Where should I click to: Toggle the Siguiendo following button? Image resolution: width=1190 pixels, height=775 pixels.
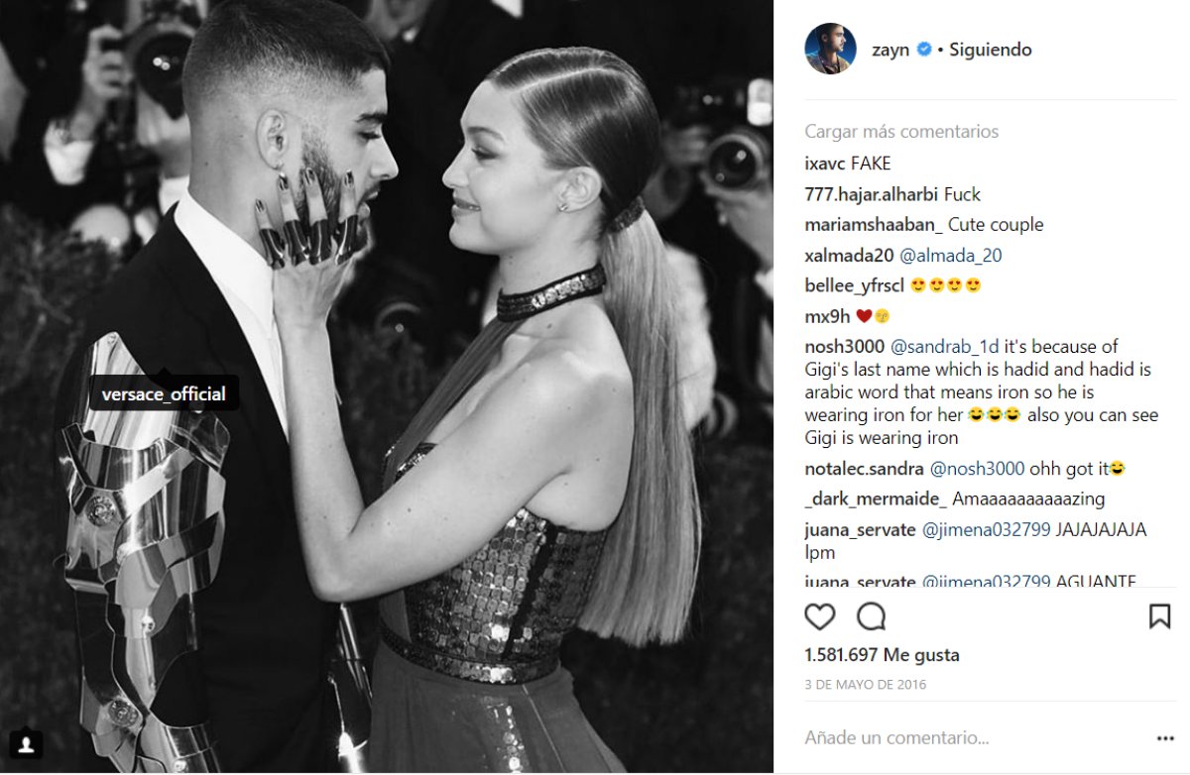click(990, 50)
